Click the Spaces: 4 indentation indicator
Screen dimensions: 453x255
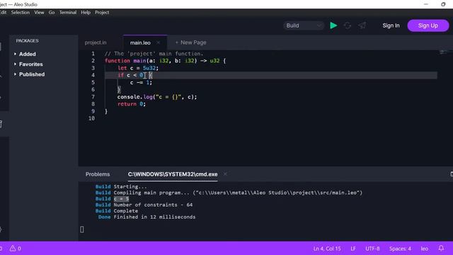click(x=400, y=249)
